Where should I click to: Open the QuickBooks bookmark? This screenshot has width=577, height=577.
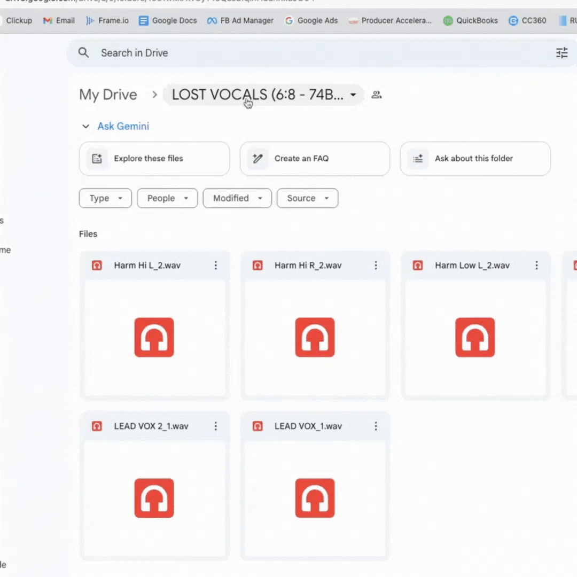pyautogui.click(x=470, y=21)
